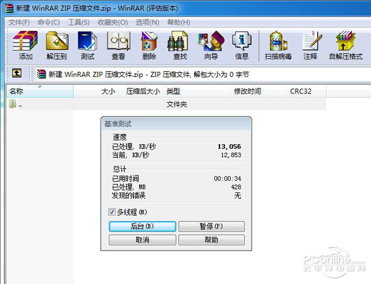Click the 13,056 processed speed value
Screen dimensions: 371x284
tap(229, 147)
